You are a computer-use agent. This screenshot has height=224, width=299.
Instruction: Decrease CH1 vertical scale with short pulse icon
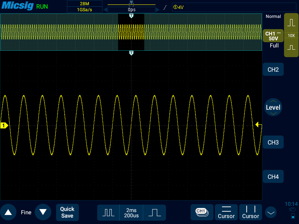(291, 48)
